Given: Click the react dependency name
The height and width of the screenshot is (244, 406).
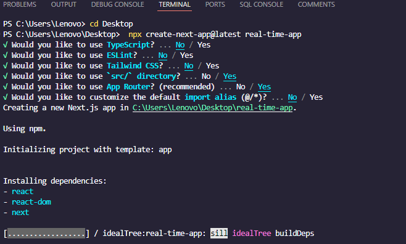Looking at the screenshot, I should tap(23, 192).
